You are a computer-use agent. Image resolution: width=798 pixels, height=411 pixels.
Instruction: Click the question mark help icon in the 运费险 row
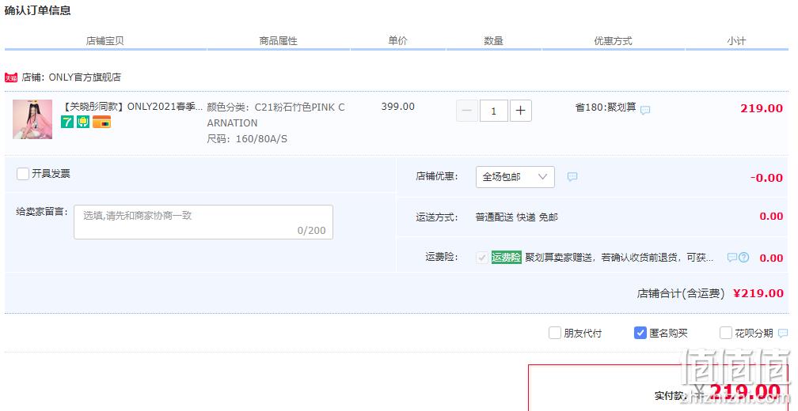pyautogui.click(x=743, y=258)
